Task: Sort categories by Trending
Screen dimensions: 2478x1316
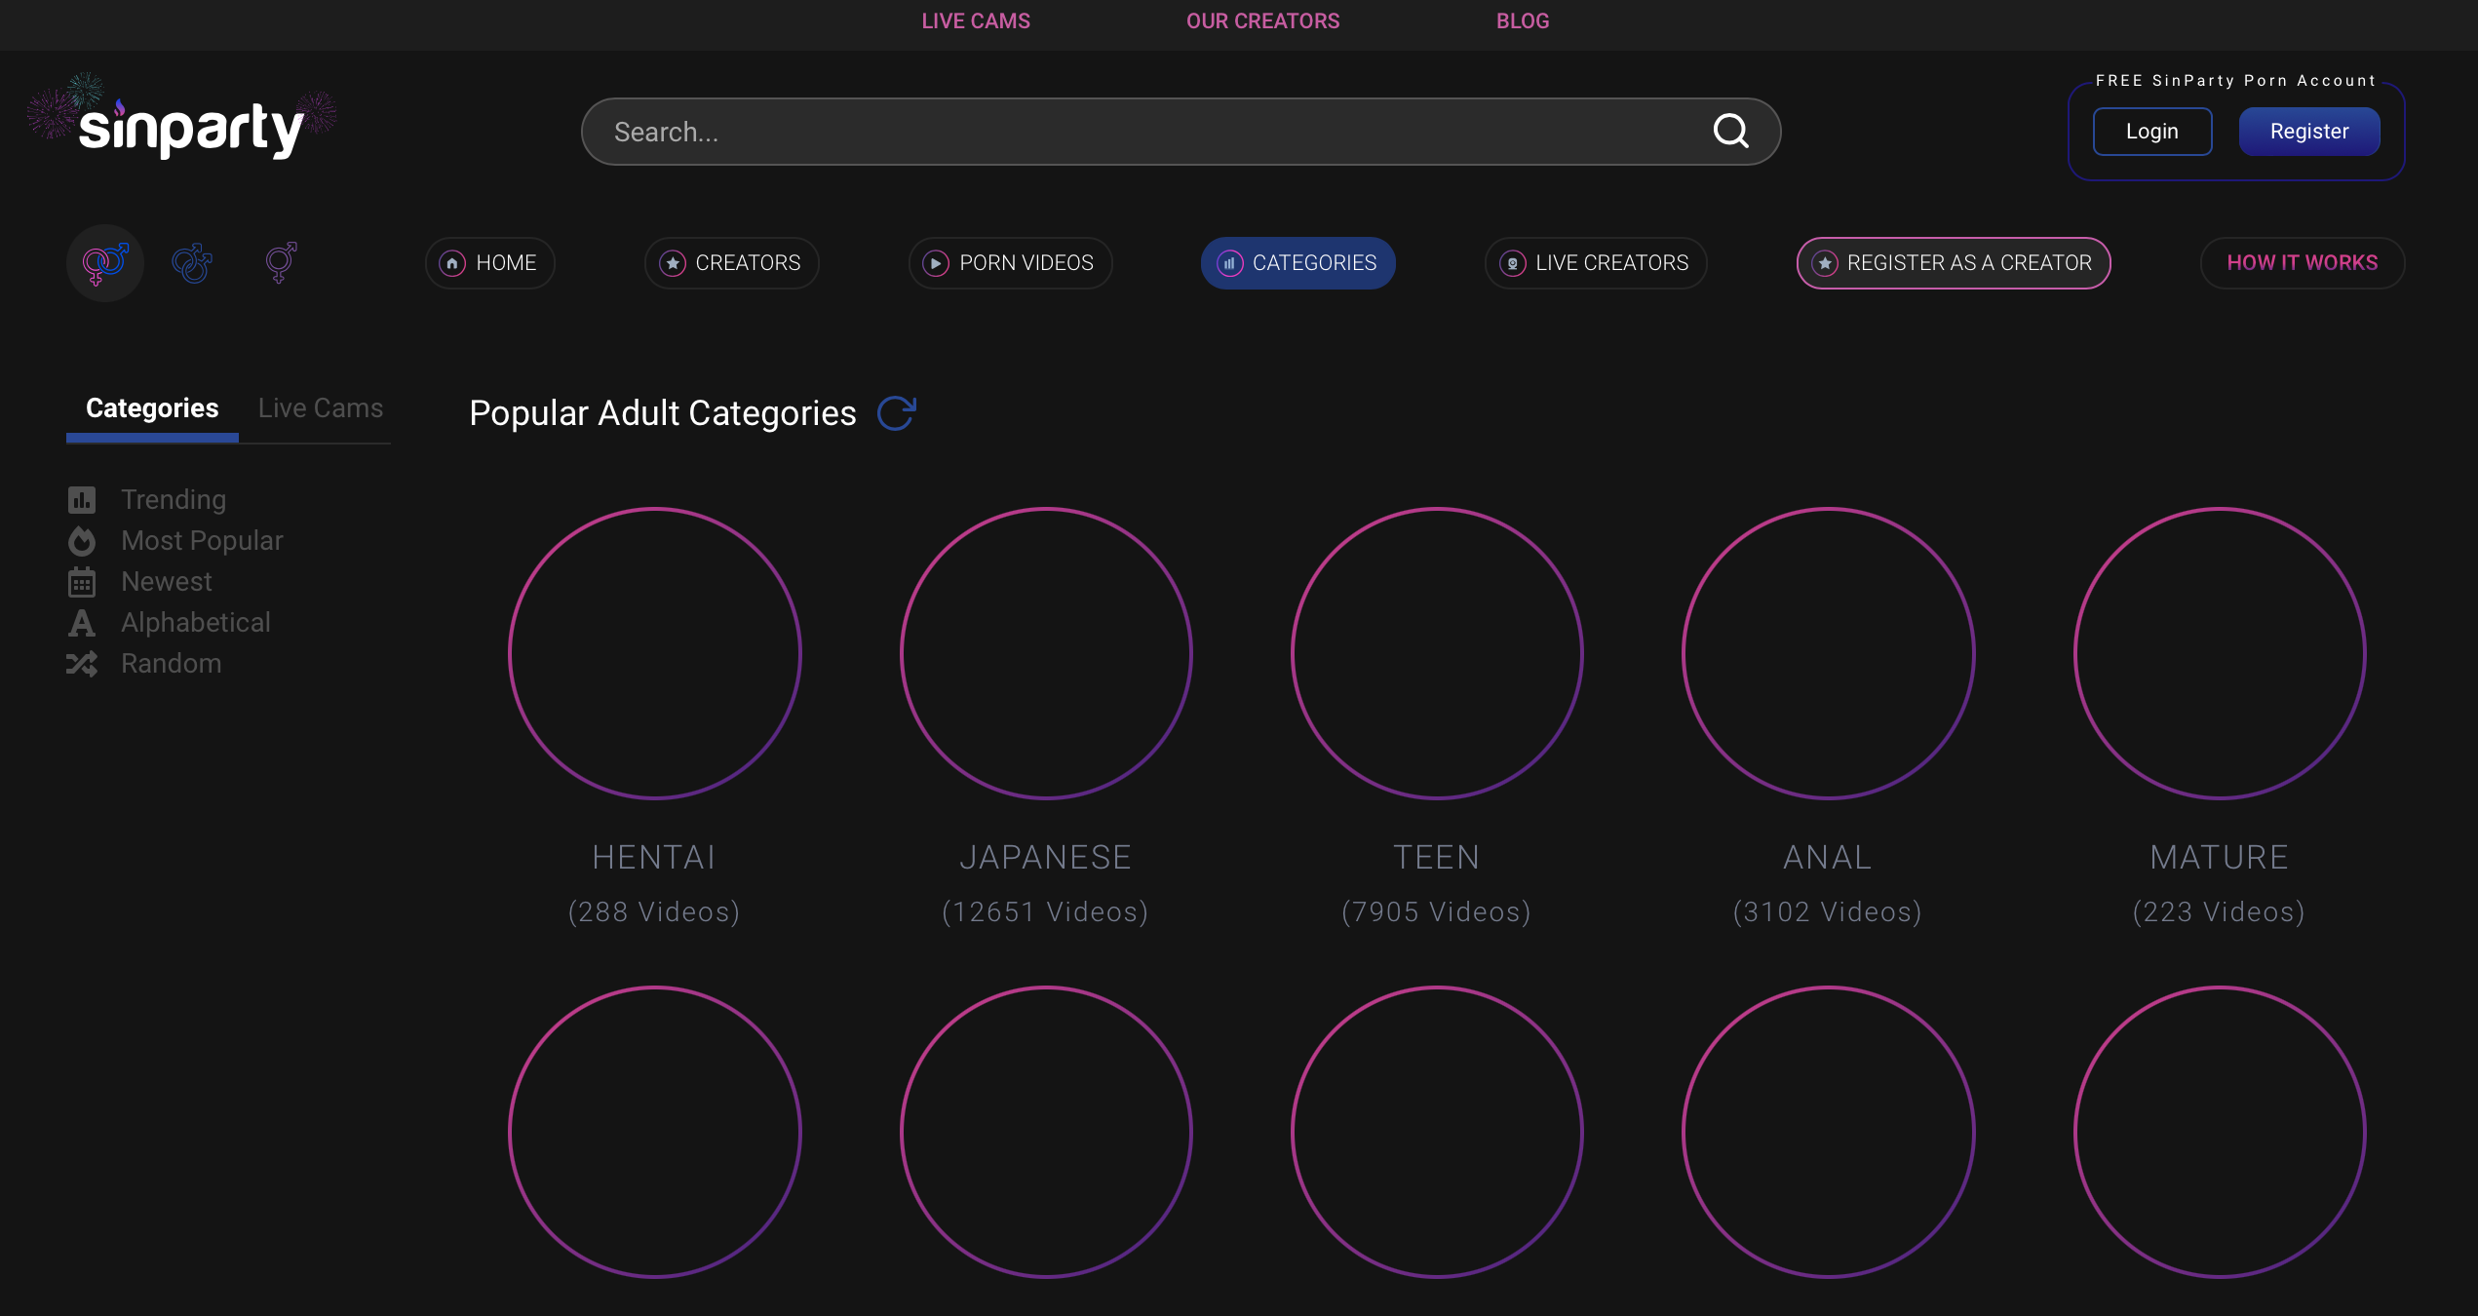Action: [x=173, y=499]
